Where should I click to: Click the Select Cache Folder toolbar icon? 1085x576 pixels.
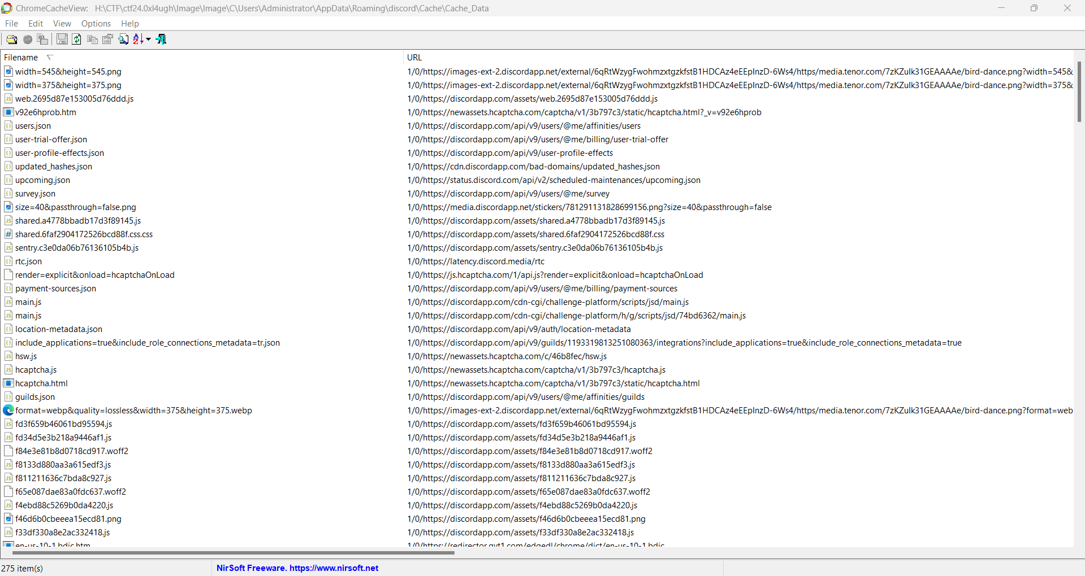pos(11,39)
